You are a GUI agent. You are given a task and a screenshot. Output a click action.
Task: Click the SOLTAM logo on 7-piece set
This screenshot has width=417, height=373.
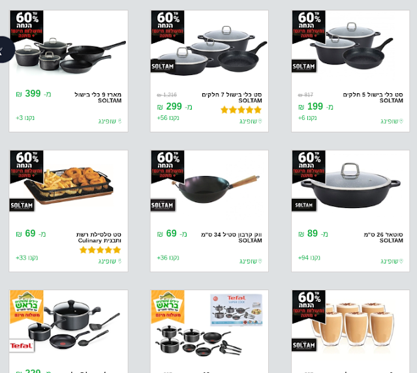coord(162,66)
